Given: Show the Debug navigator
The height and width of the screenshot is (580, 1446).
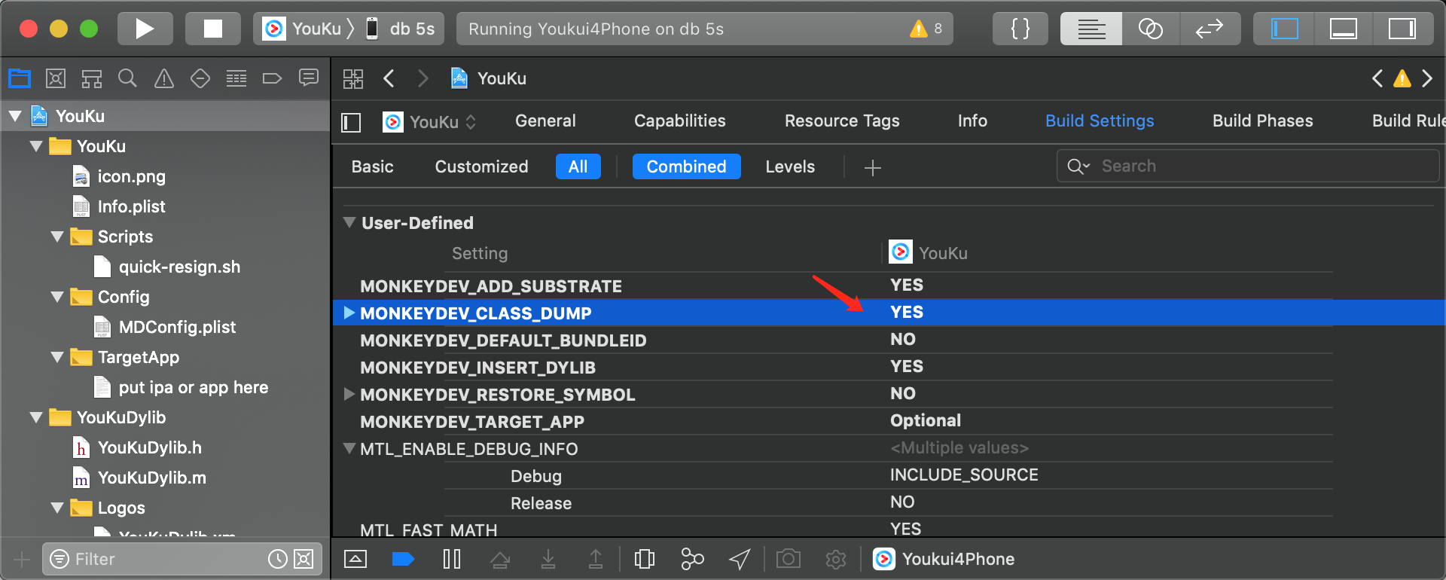Looking at the screenshot, I should (236, 78).
